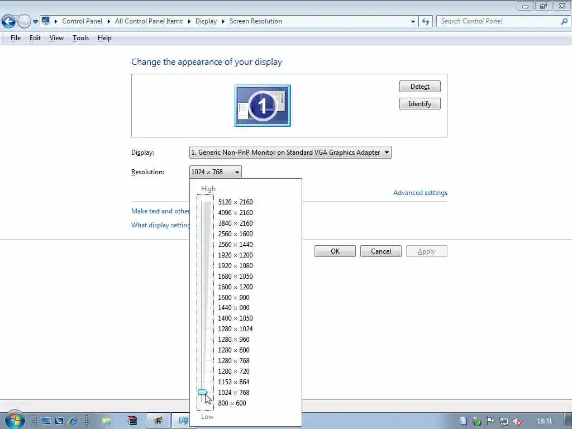The width and height of the screenshot is (572, 429).
Task: Click the muted volume tray icon
Action: [x=517, y=421]
